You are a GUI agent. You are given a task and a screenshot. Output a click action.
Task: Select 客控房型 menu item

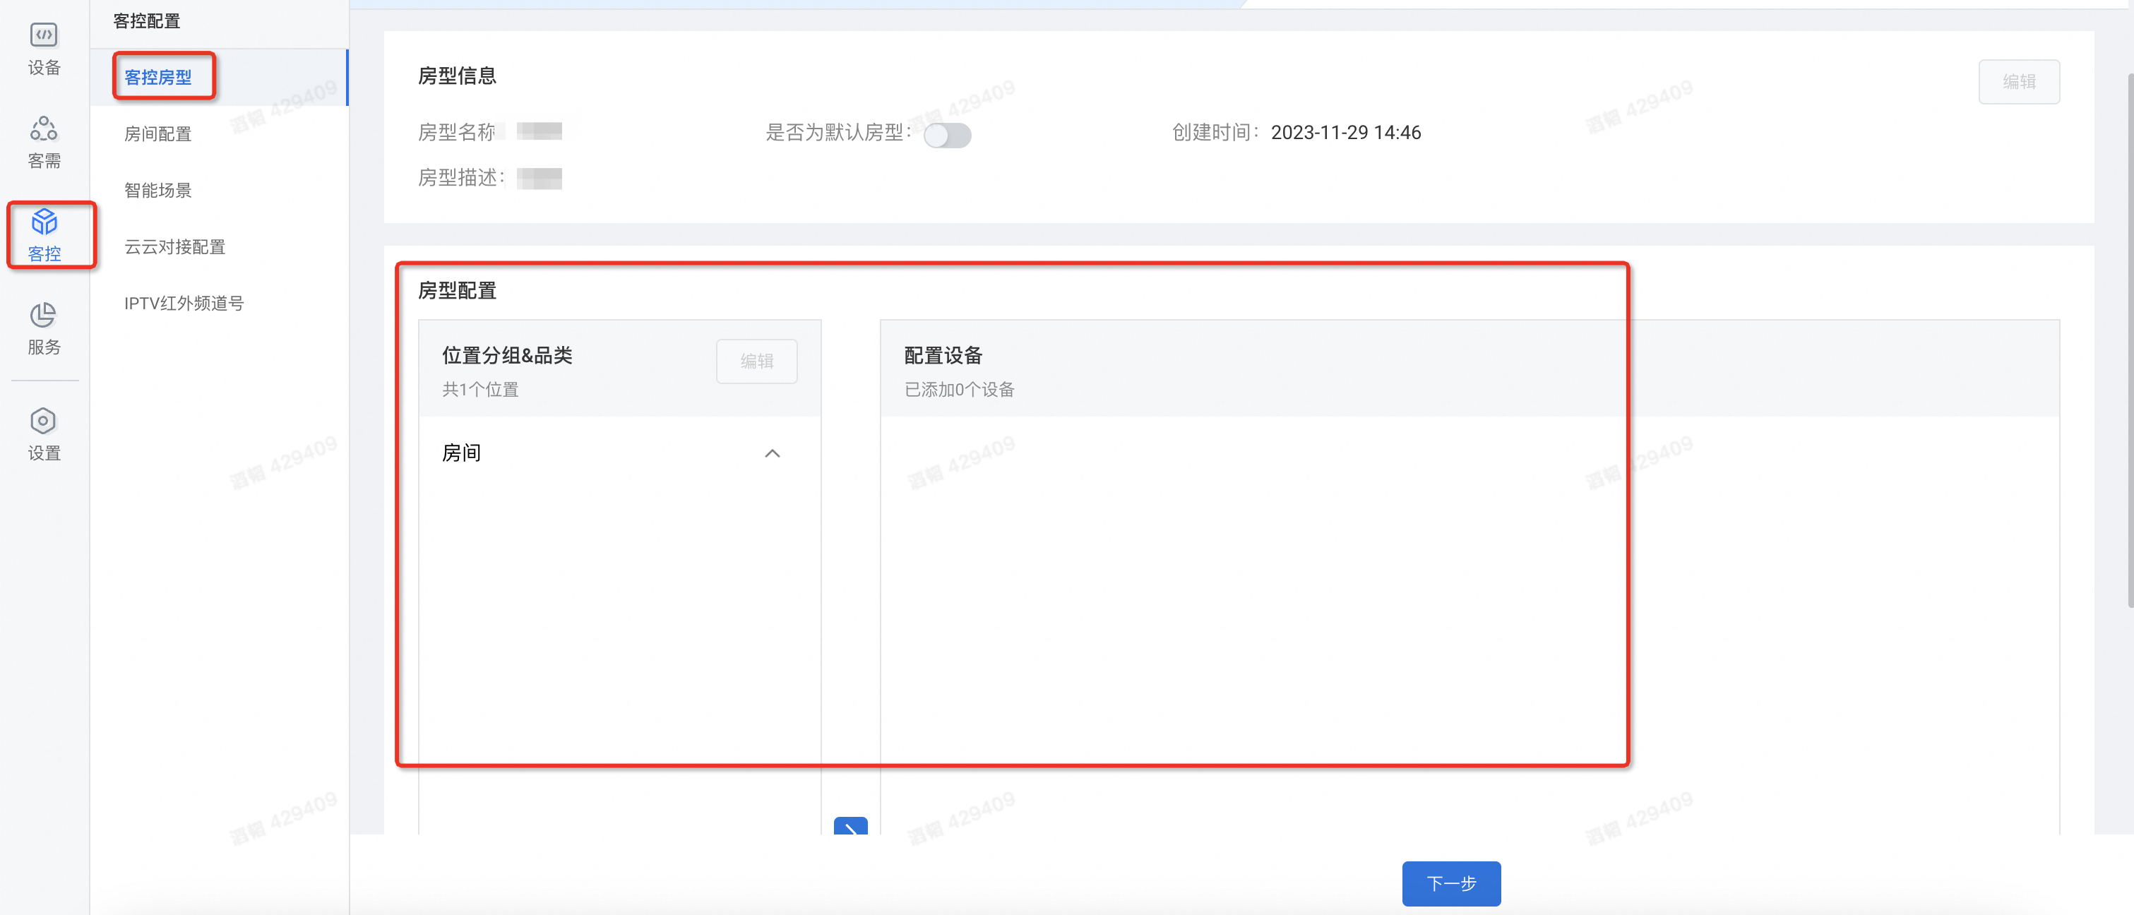pyautogui.click(x=157, y=77)
